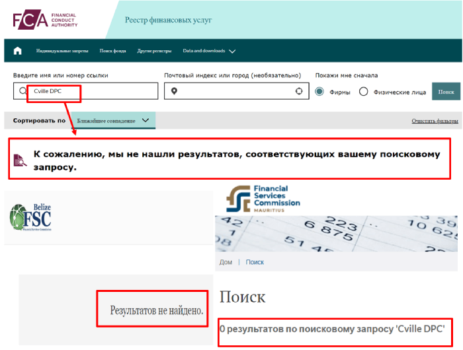The width and height of the screenshot is (463, 350).
Task: Select the Фирмы radio button
Action: click(x=319, y=92)
